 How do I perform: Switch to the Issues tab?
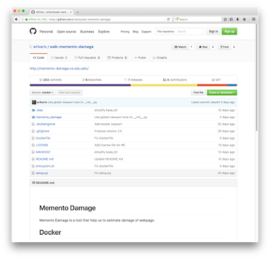[59, 58]
